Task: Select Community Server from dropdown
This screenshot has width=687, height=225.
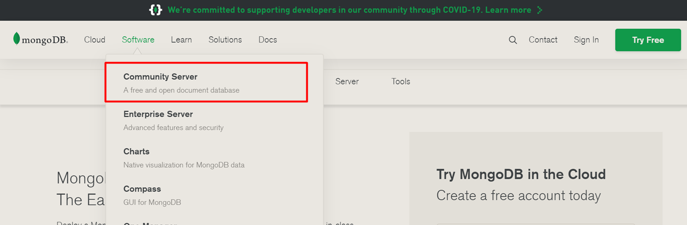Action: [x=206, y=83]
